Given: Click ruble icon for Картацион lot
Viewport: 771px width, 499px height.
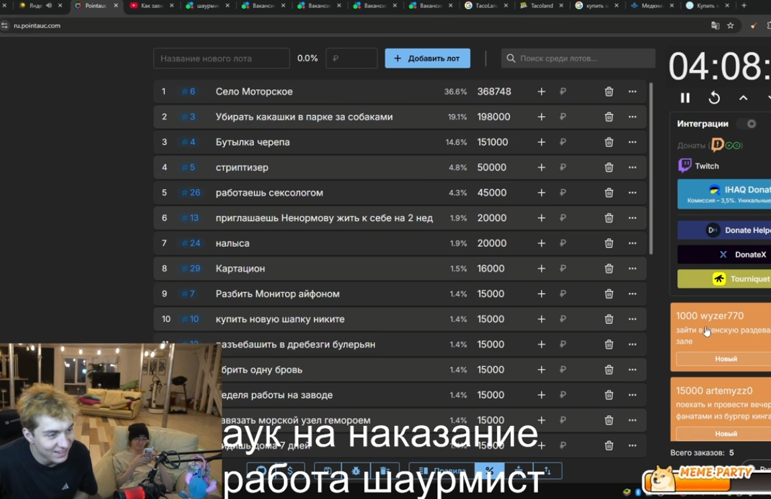Looking at the screenshot, I should coord(563,269).
